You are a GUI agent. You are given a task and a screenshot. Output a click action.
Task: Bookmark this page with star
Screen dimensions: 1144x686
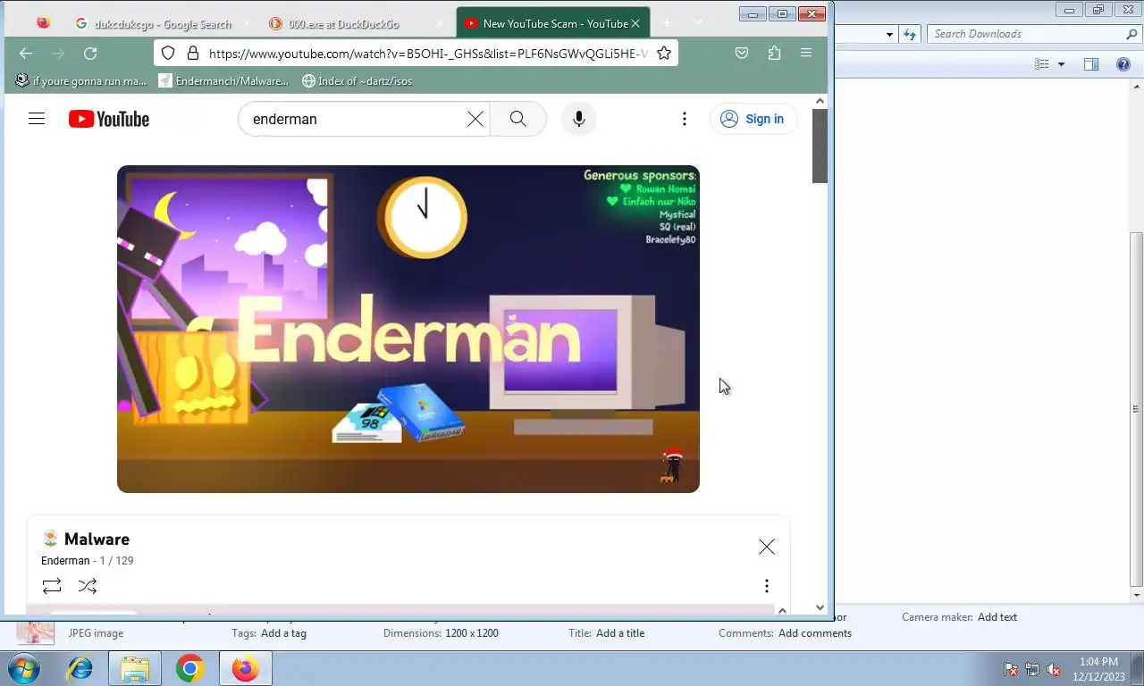664,54
